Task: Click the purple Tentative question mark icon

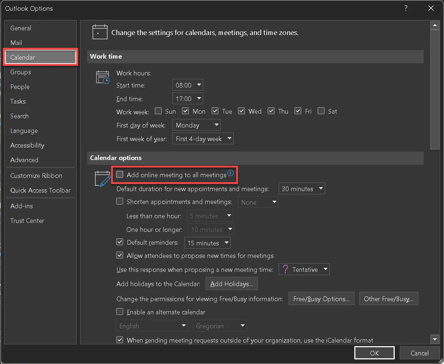Action: point(285,269)
